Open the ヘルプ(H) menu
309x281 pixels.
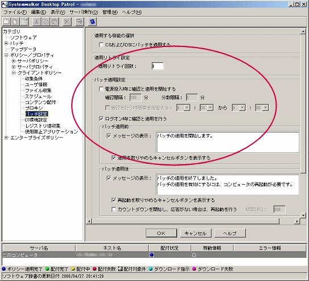coord(131,12)
